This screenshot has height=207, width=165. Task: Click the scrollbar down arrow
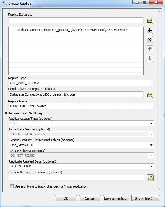[x=159, y=189]
